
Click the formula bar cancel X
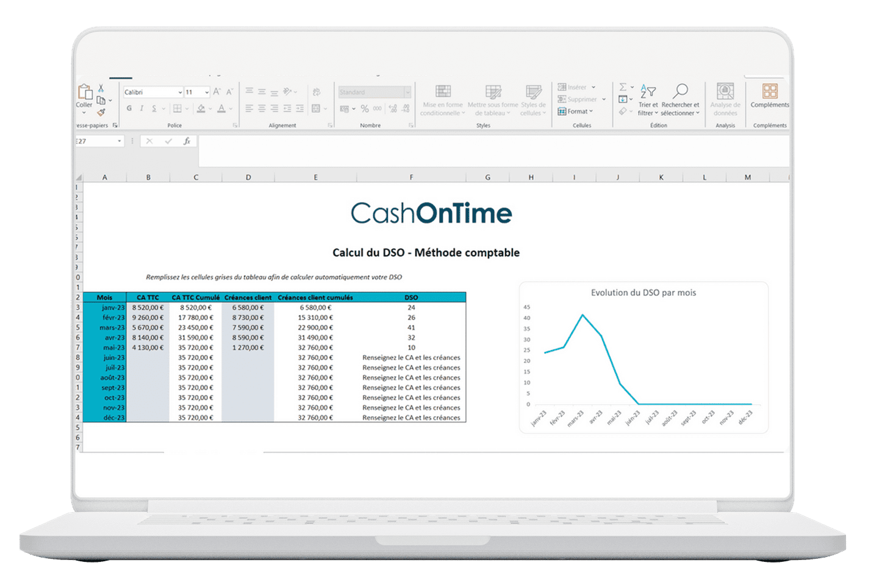149,142
